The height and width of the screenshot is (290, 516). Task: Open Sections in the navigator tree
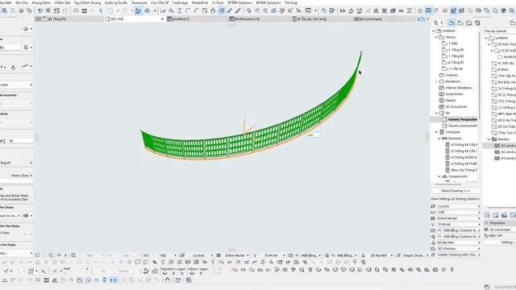pos(451,75)
